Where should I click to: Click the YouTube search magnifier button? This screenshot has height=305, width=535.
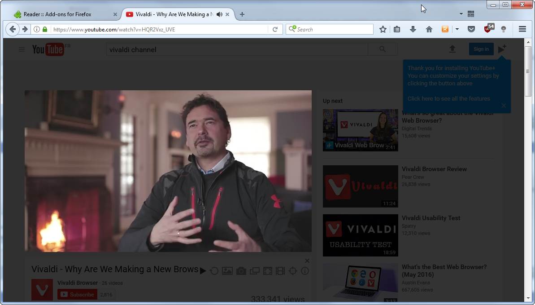pos(383,49)
